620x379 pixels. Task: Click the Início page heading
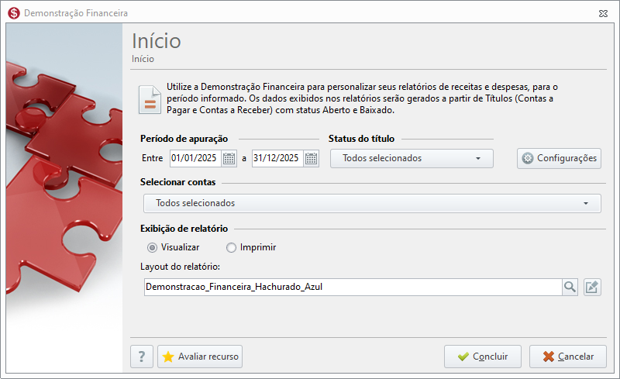coord(157,40)
